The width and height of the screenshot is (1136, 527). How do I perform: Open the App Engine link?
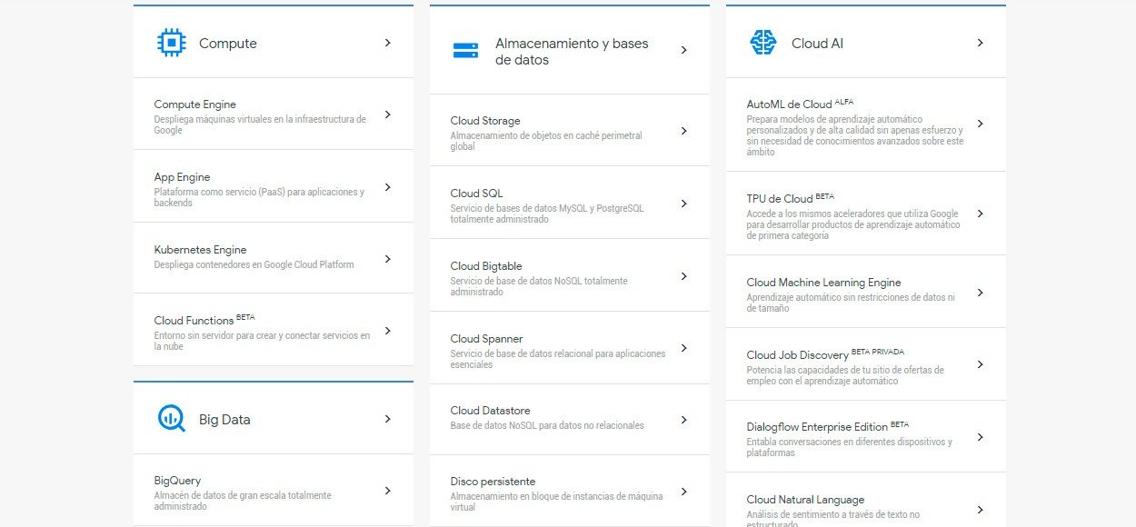[182, 177]
